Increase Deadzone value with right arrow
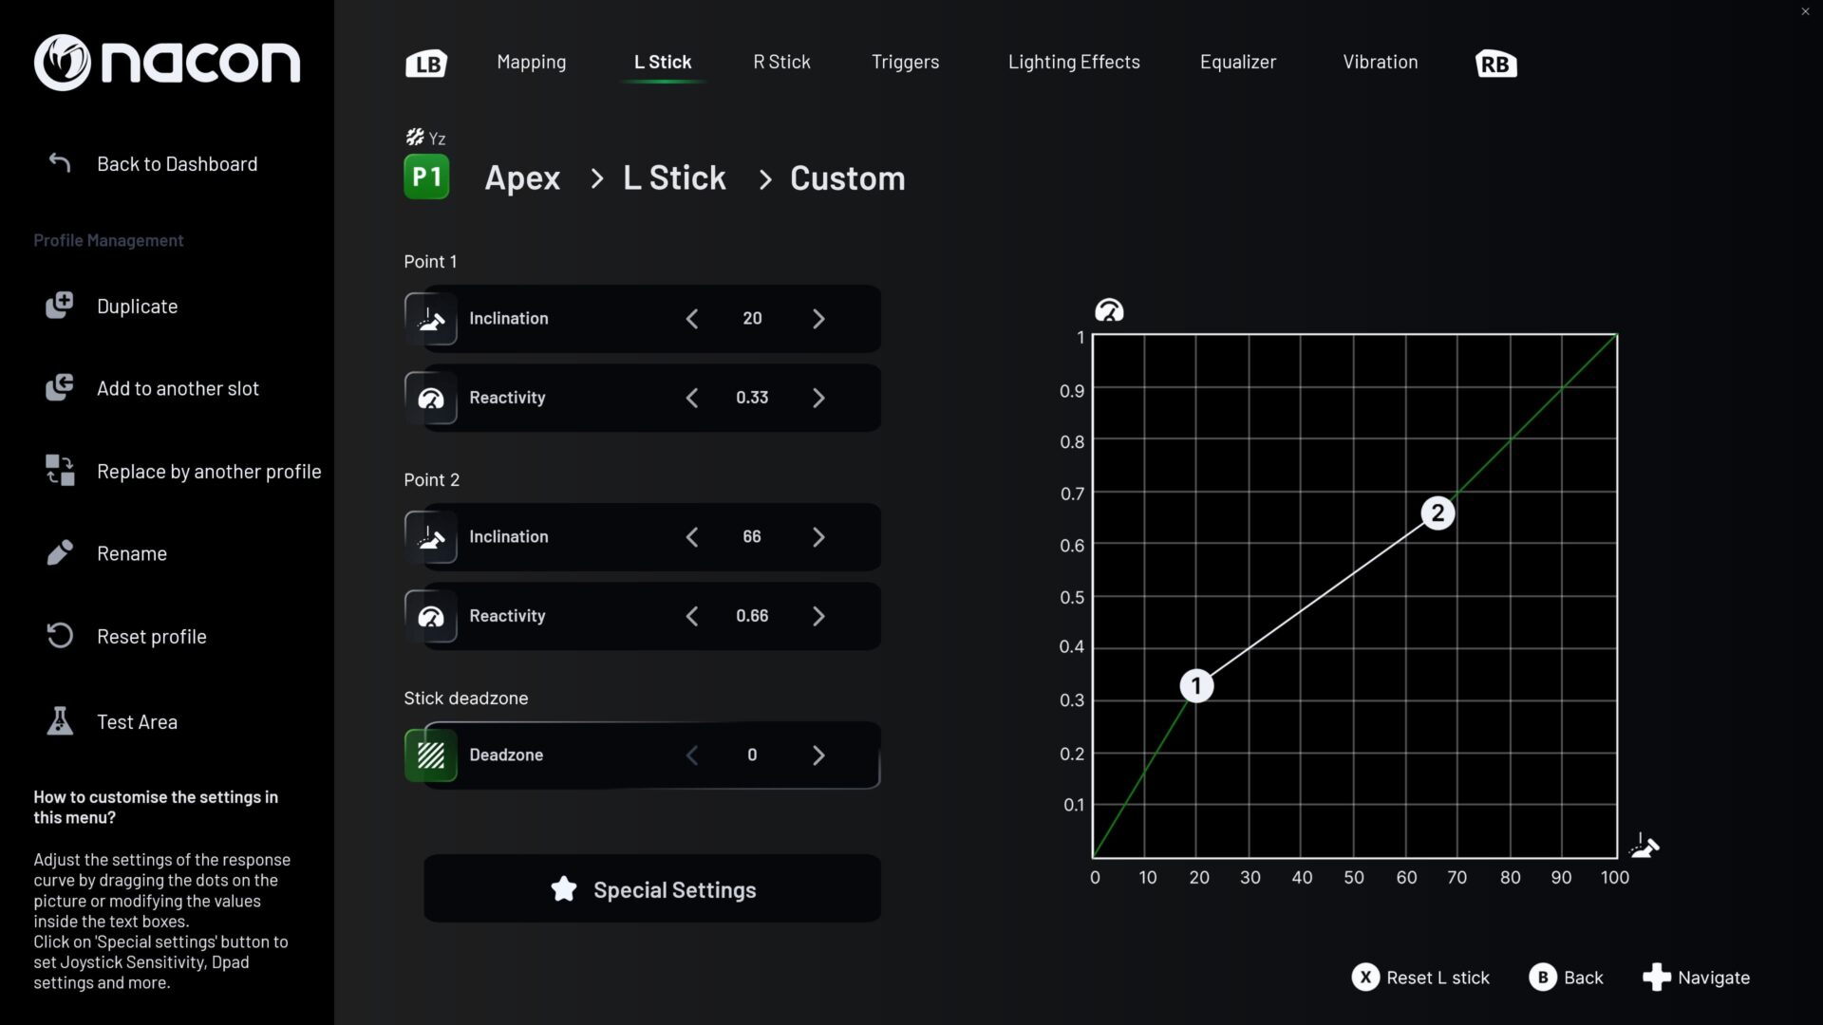Screen dimensions: 1823x1025 818,755
